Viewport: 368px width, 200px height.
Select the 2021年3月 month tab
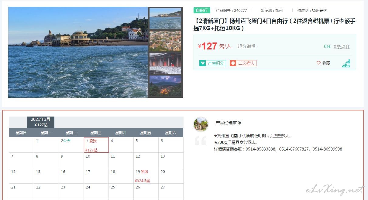coord(41,122)
